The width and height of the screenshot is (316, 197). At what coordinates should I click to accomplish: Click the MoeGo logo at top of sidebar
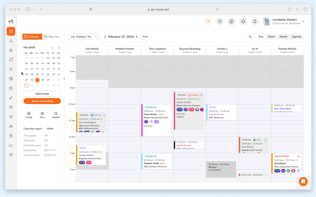pyautogui.click(x=11, y=22)
